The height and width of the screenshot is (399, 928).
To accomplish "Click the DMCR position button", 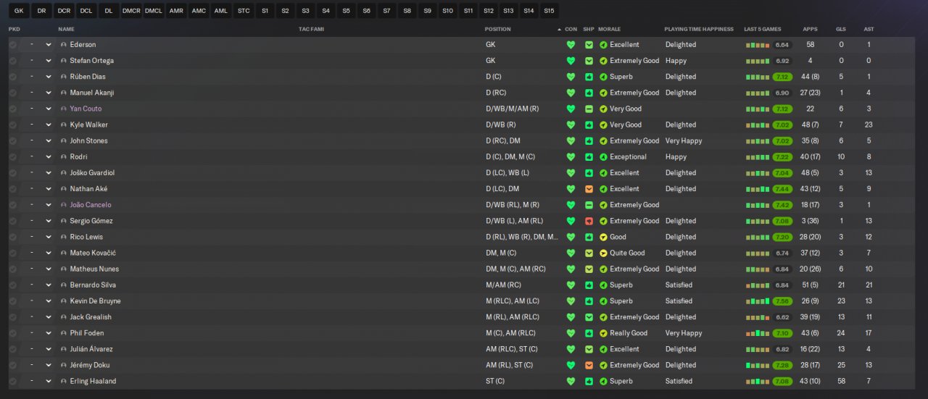I will tap(131, 11).
